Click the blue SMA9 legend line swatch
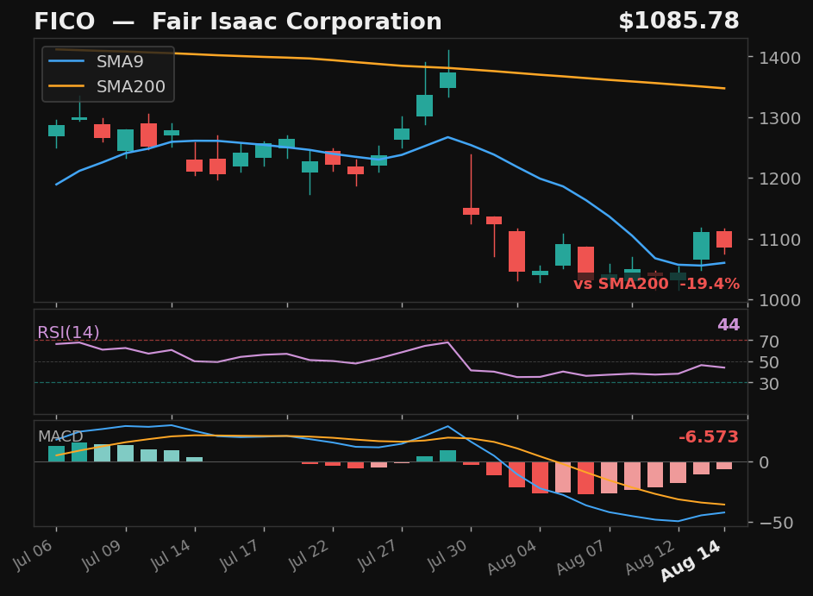 pos(66,62)
